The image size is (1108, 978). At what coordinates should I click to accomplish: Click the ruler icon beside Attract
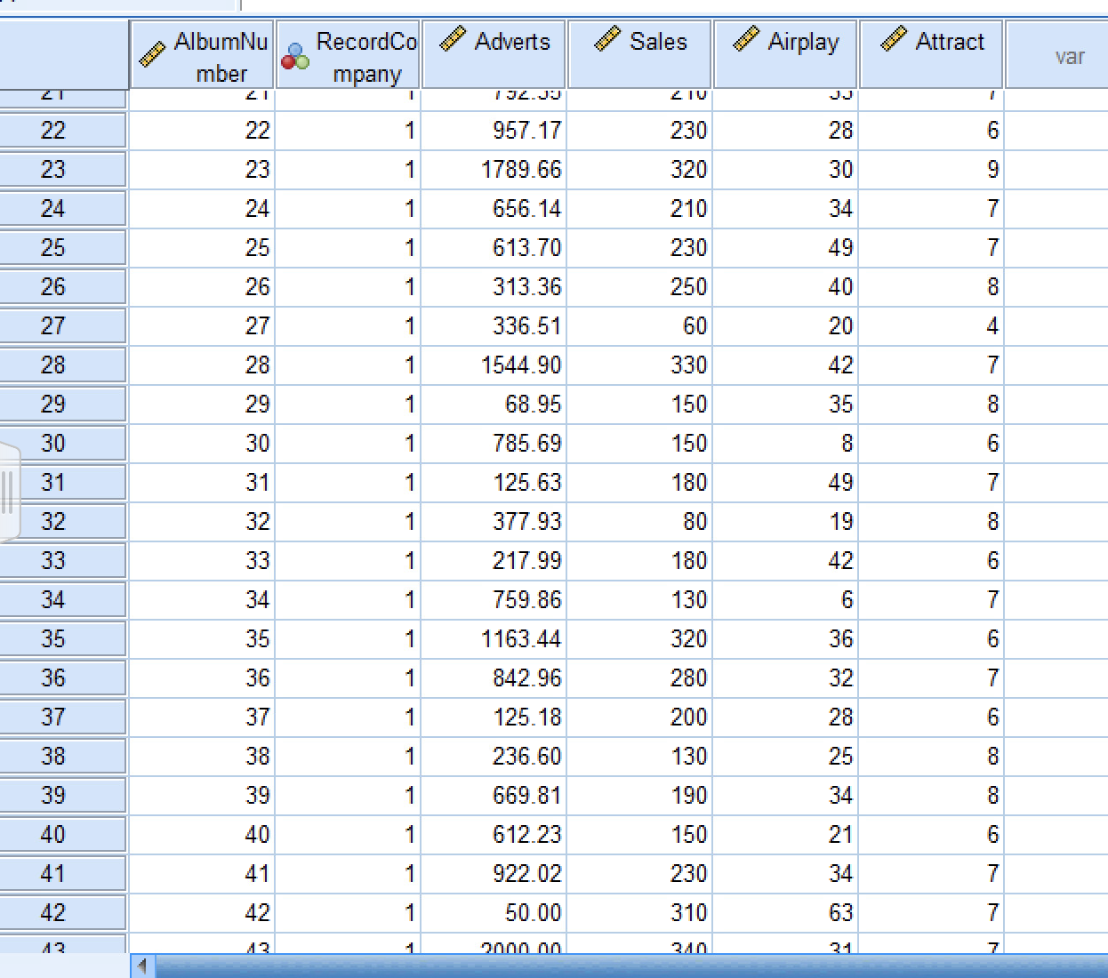pyautogui.click(x=893, y=39)
